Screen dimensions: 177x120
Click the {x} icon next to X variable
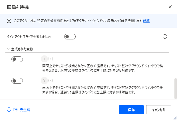point(51,59)
